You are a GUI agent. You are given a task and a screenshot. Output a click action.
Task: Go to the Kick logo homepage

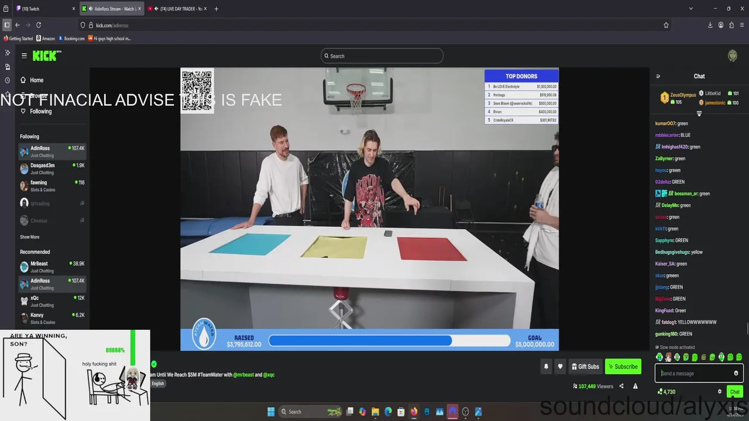coord(46,56)
